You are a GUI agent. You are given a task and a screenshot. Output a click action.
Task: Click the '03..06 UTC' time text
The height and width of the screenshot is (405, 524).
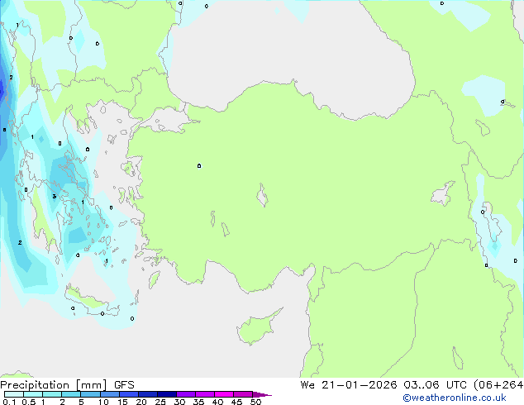pyautogui.click(x=435, y=385)
